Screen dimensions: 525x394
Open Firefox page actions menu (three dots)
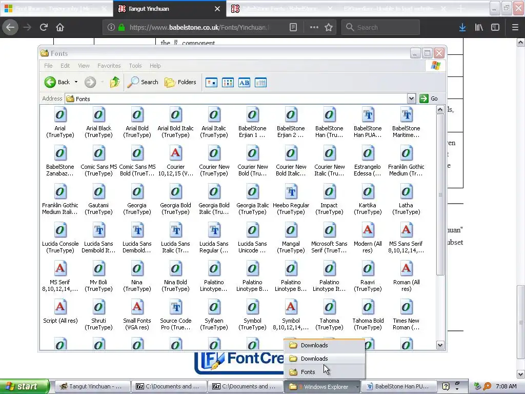coord(314,27)
